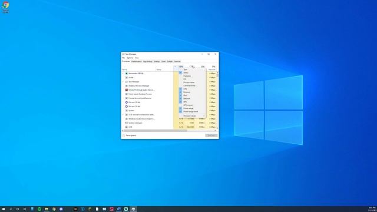This screenshot has height=212, width=377.
Task: Click Chrome icon on the taskbar
Action: [54, 209]
